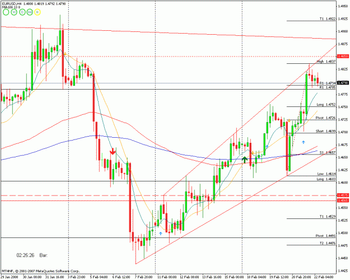Click the 1.4700 price scale value
This screenshot has width=350, height=280.
(x=343, y=132)
